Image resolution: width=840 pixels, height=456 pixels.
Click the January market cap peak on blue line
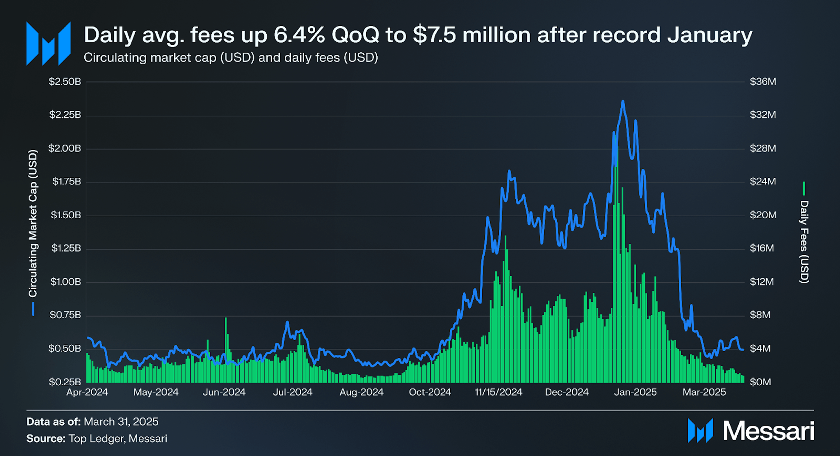[623, 102]
